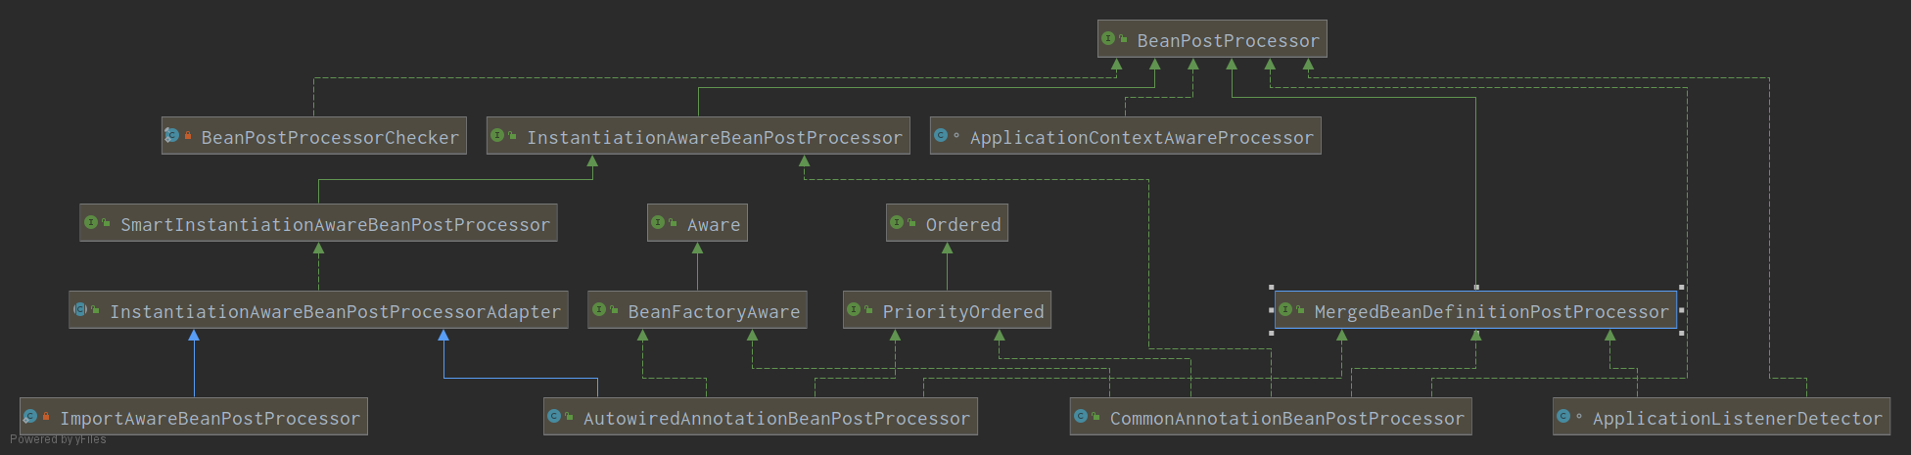Screen dimensions: 1911x455
Task: Click the ApplicationListenerDetector node label text
Action: point(1737,419)
